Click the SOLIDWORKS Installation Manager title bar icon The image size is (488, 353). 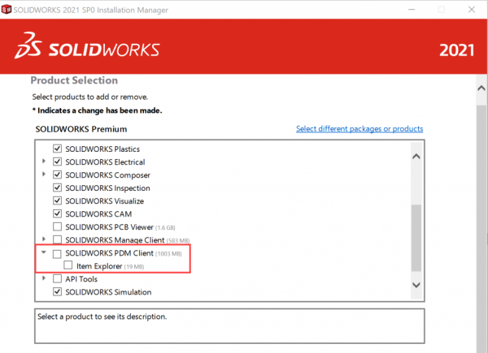click(x=8, y=9)
